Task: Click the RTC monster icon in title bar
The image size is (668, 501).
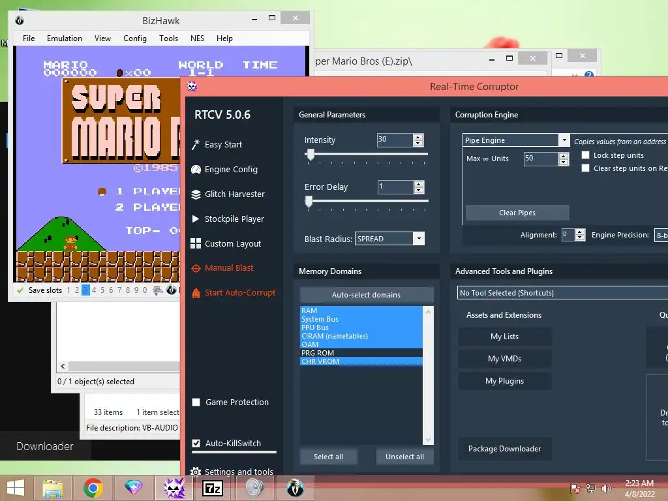Action: click(x=192, y=87)
